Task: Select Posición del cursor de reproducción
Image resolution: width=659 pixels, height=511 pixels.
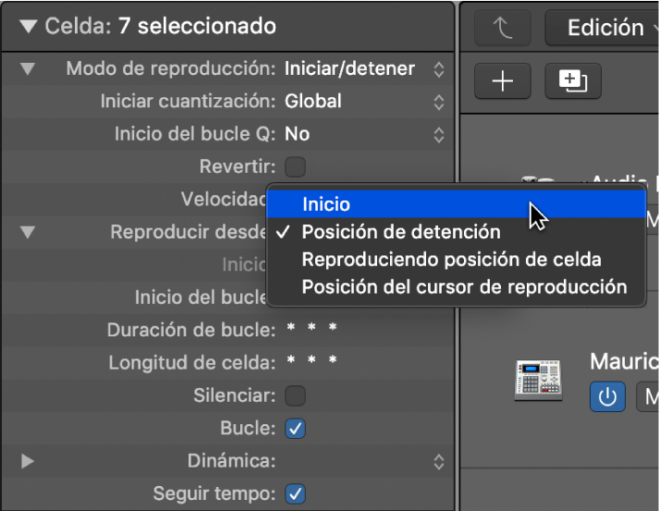Action: 456,287
